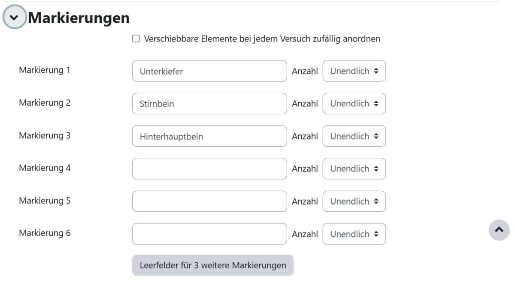The width and height of the screenshot is (515, 282).
Task: Add blank fields for 3 more Markierungen
Action: point(213,265)
